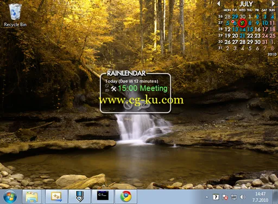Click the small dismiss icon beside the Meeting event
The width and height of the screenshot is (278, 204).
pyautogui.click(x=107, y=86)
